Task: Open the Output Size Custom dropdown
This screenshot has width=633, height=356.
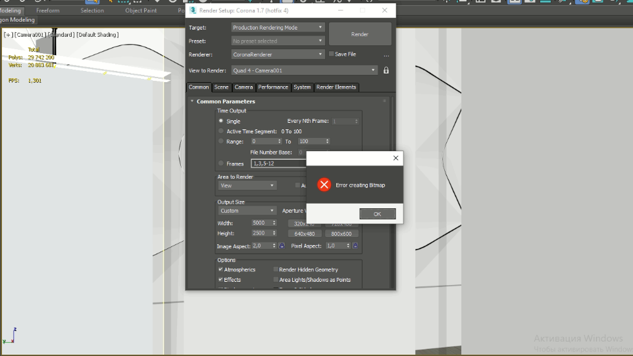Action: coord(247,211)
